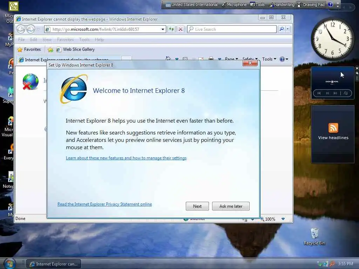This screenshot has height=269, width=359.
Task: Click the language bar help icon
Action: 330,5
